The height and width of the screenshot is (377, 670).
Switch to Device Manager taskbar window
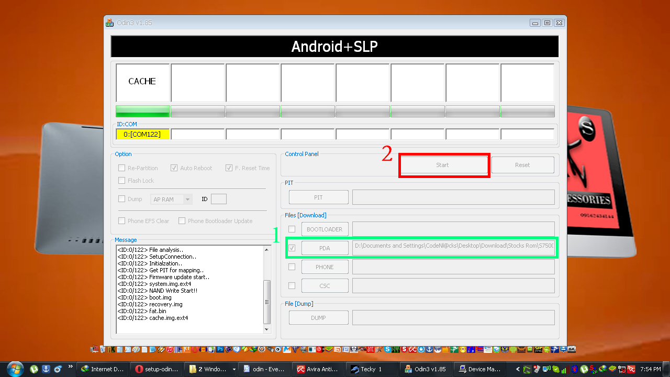[479, 369]
